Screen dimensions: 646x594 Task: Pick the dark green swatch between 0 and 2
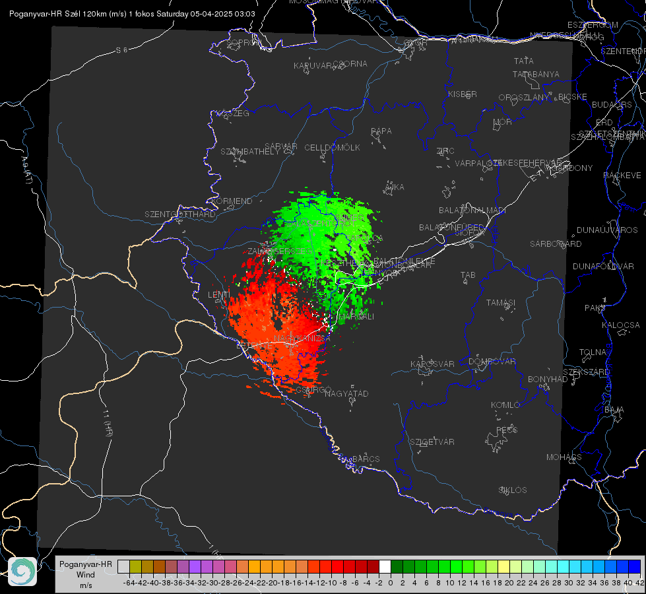tap(397, 566)
